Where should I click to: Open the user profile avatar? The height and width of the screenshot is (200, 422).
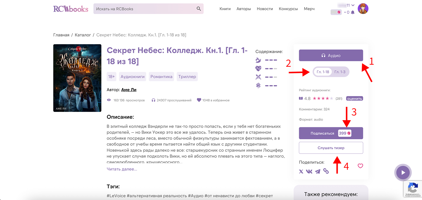point(363,9)
